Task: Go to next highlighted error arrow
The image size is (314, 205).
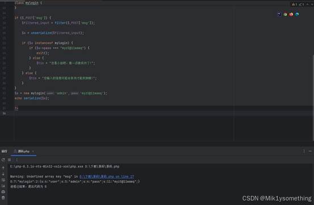Action: pyautogui.click(x=312, y=4)
